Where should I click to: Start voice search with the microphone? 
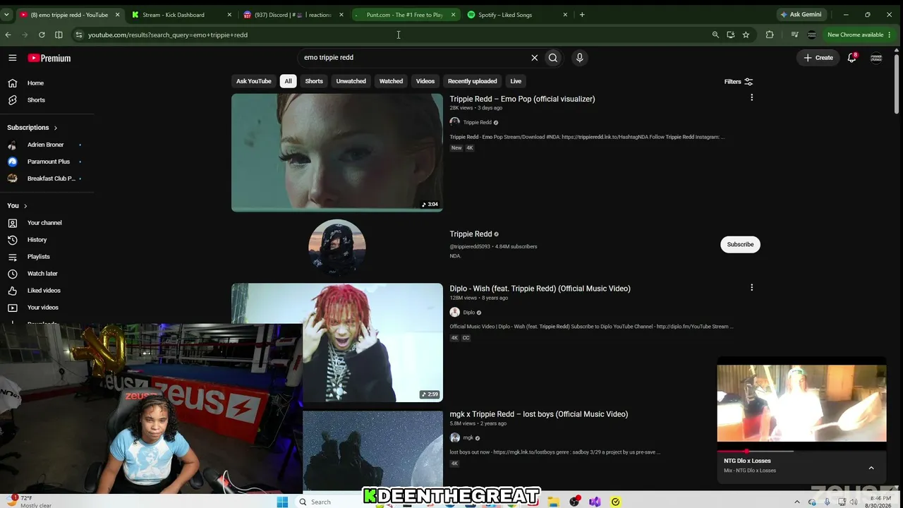pos(580,58)
